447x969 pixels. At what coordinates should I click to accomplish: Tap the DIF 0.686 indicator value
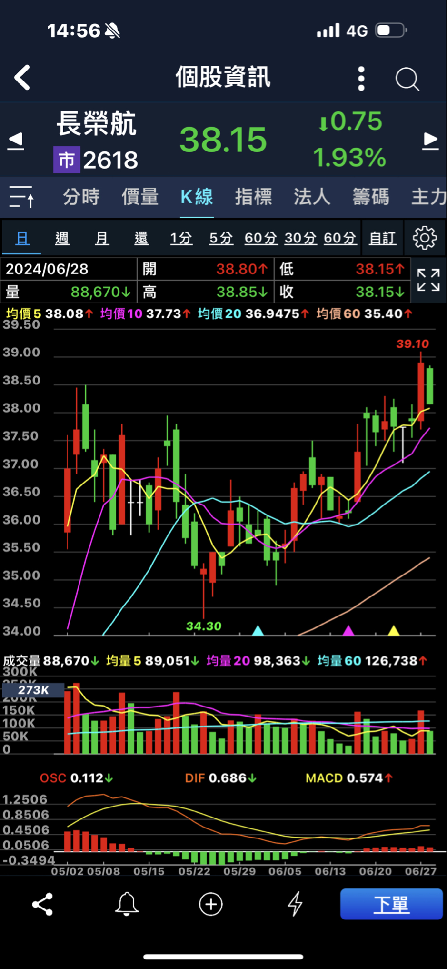220,778
